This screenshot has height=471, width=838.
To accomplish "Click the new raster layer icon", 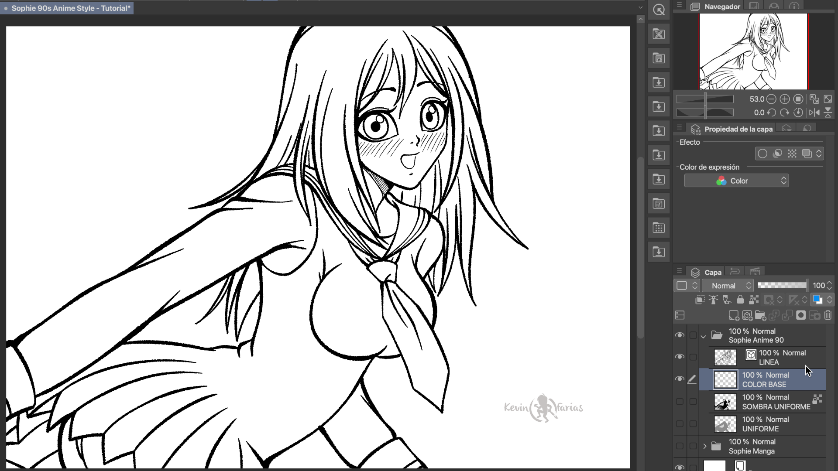I will coord(734,315).
